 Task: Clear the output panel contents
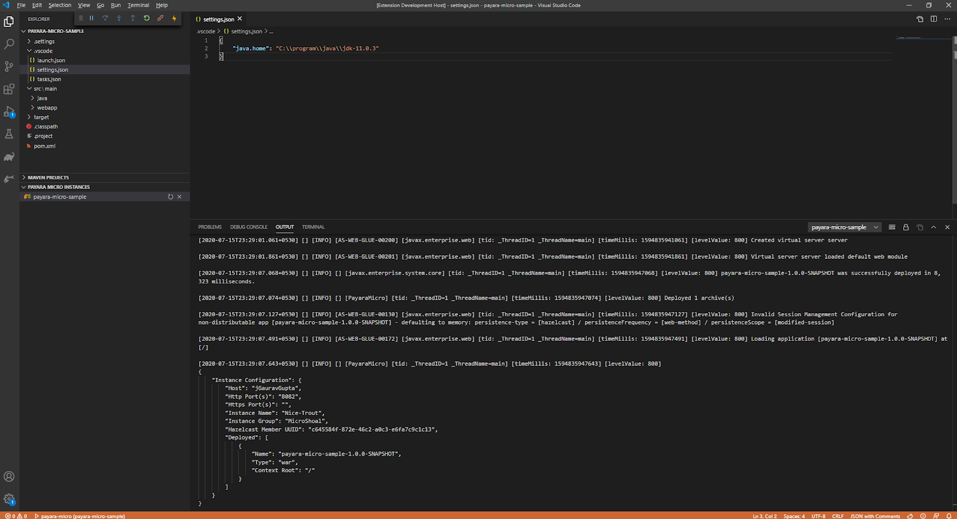pyautogui.click(x=892, y=227)
